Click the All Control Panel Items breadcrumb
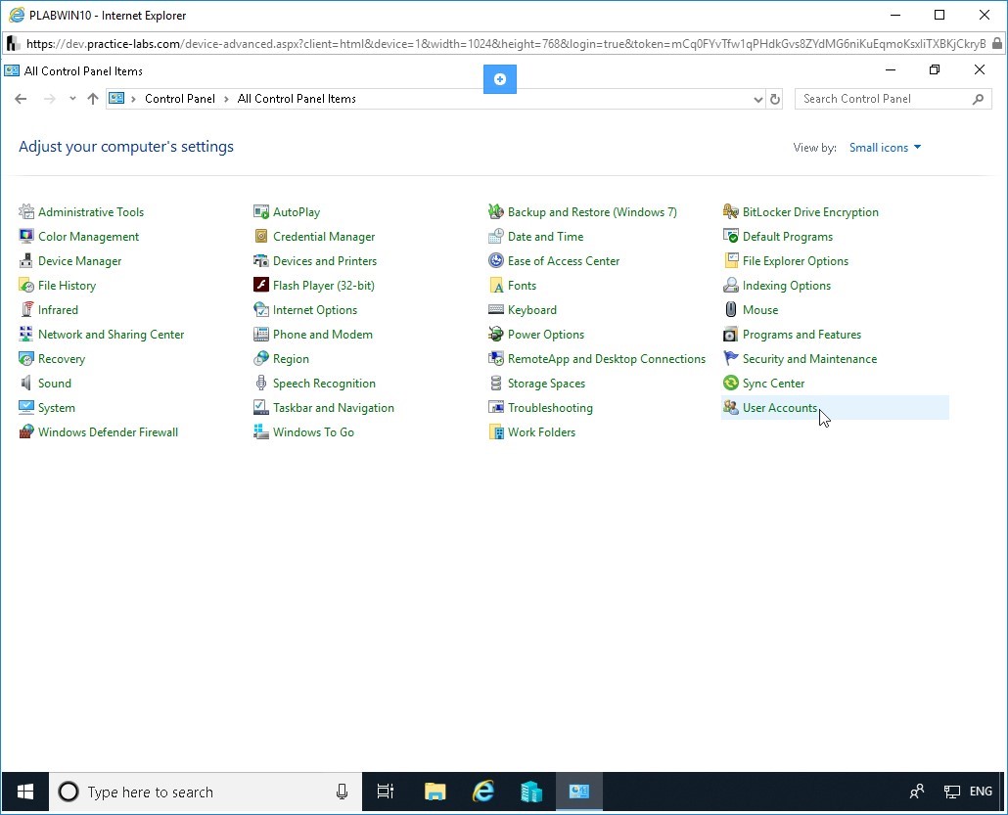1008x815 pixels. (297, 99)
